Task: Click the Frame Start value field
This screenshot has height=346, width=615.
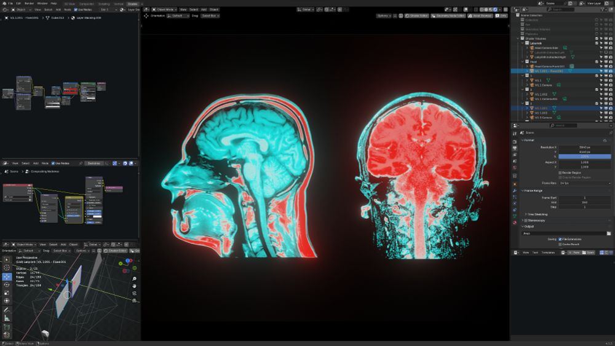Action: [x=585, y=198]
